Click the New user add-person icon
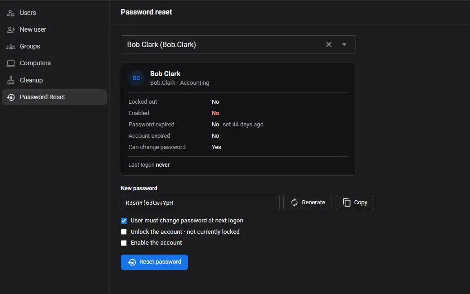The width and height of the screenshot is (470, 294). tap(11, 30)
